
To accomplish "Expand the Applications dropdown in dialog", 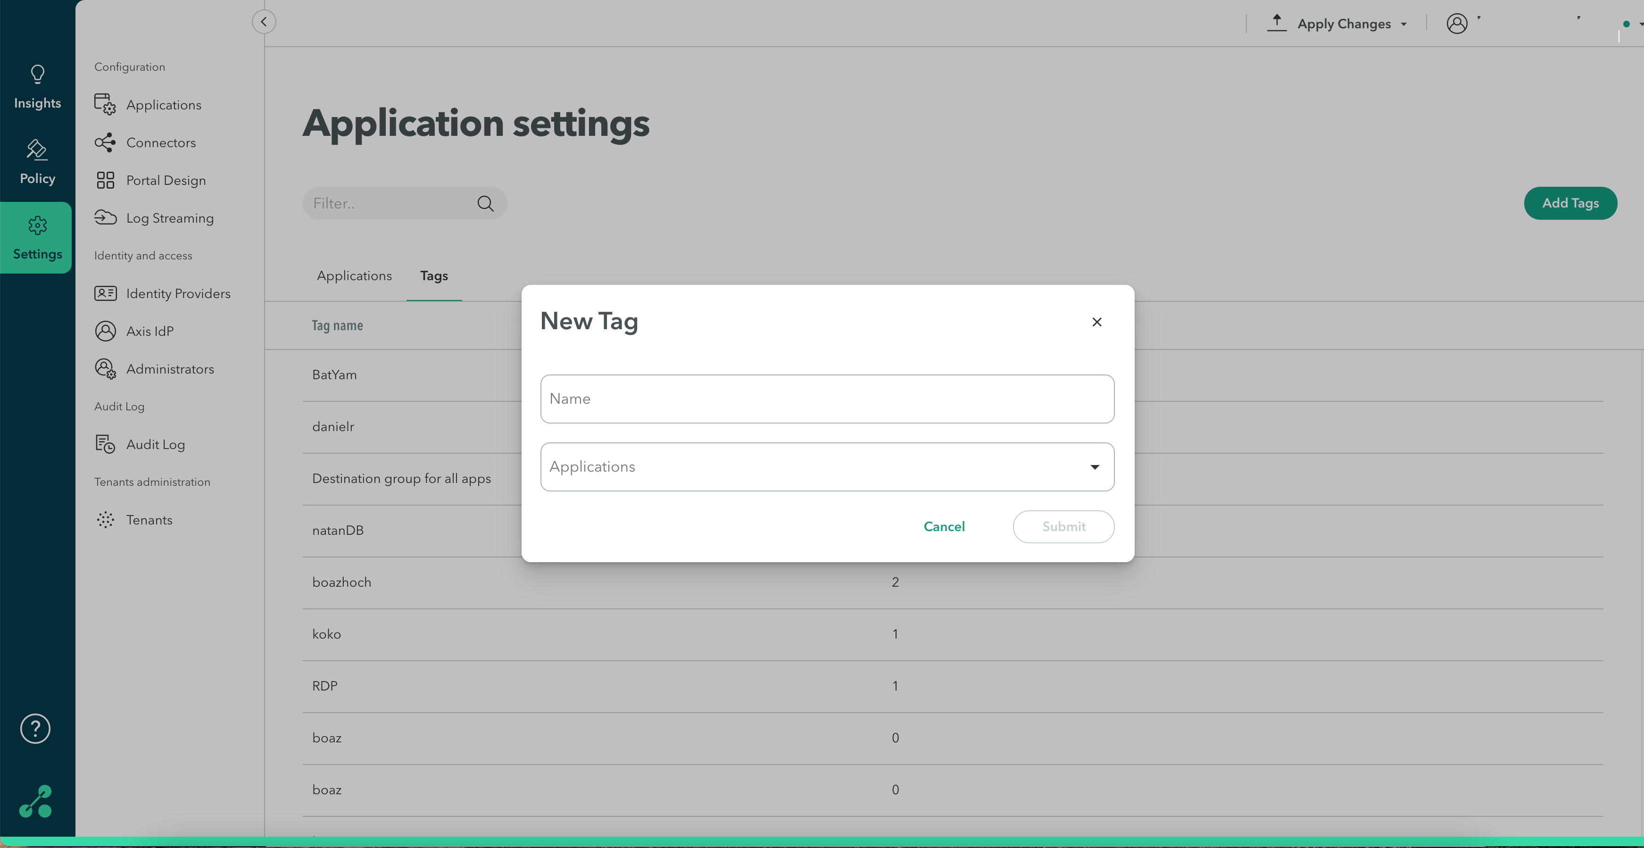I will pyautogui.click(x=1095, y=467).
